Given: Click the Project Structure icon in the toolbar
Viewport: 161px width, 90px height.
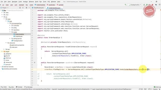Looking at the screenshot, I should pos(156,5).
